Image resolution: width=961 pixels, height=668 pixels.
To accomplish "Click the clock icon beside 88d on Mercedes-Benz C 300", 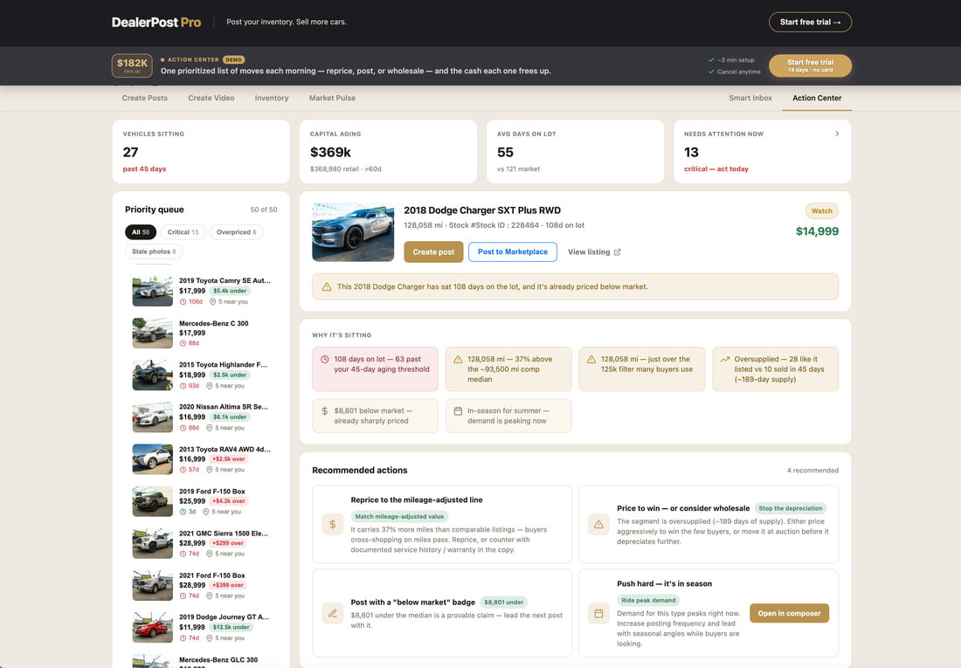I will click(183, 343).
